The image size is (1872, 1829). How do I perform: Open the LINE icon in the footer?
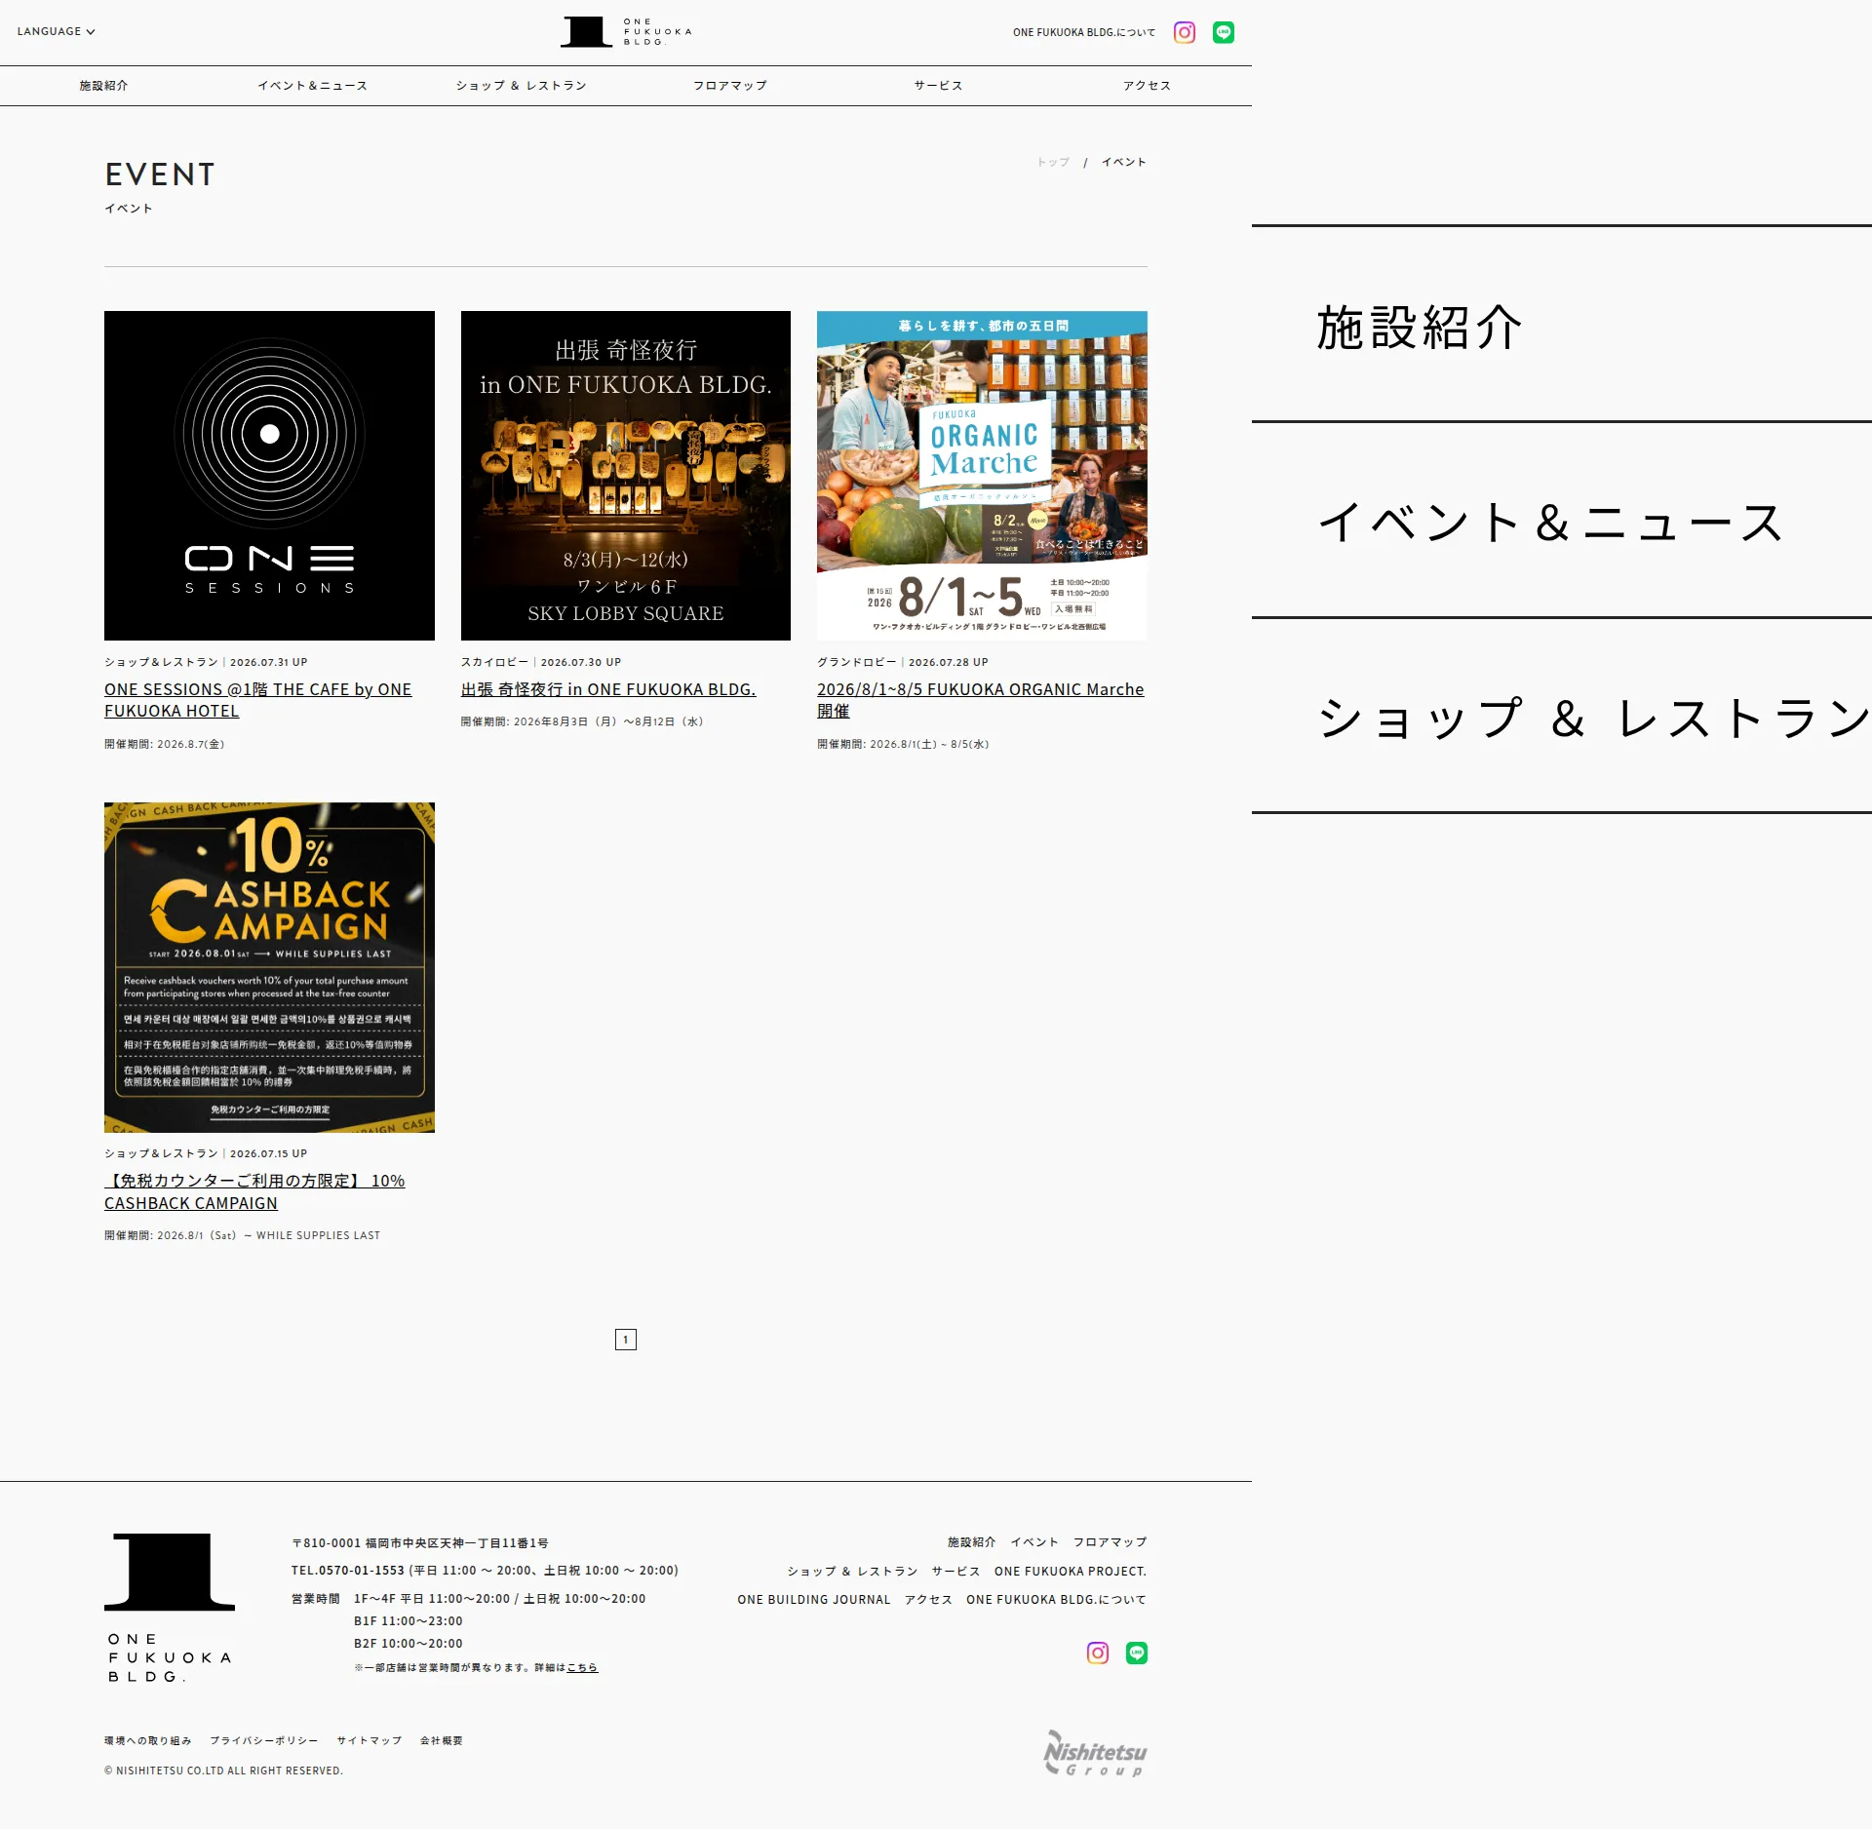[x=1137, y=1653]
